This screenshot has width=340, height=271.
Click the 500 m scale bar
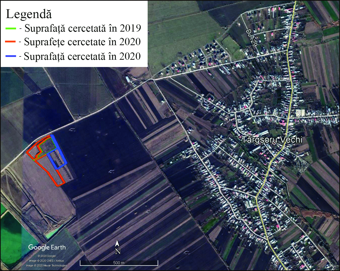pos(119,263)
